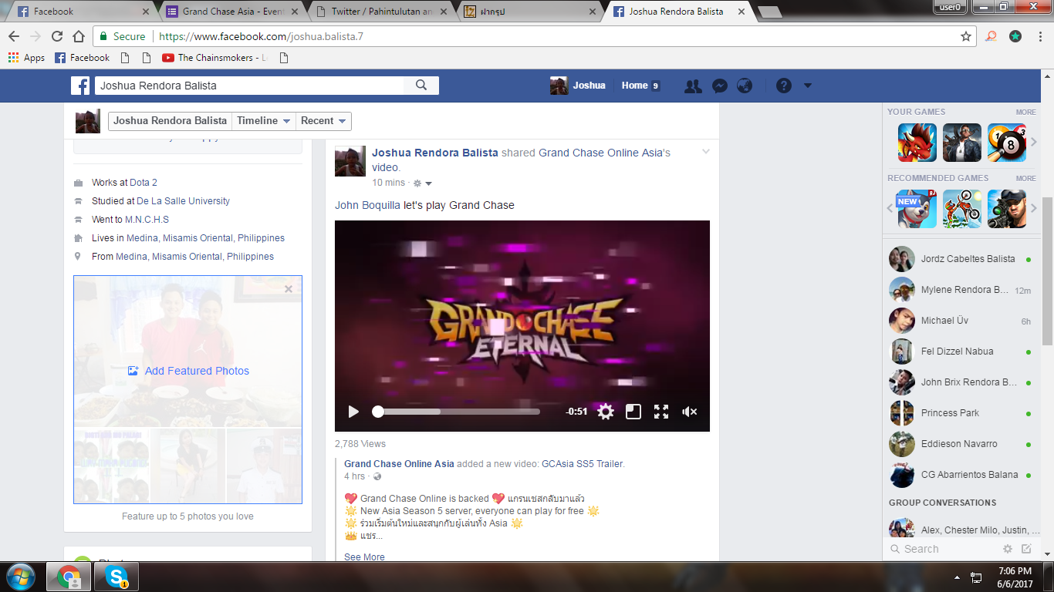Click the 10 mins post timestamp

coord(388,183)
